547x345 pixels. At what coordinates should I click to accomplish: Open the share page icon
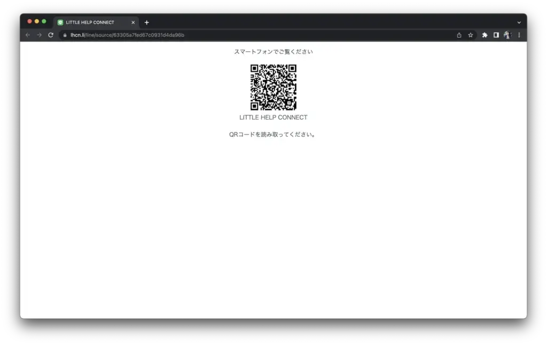click(459, 35)
